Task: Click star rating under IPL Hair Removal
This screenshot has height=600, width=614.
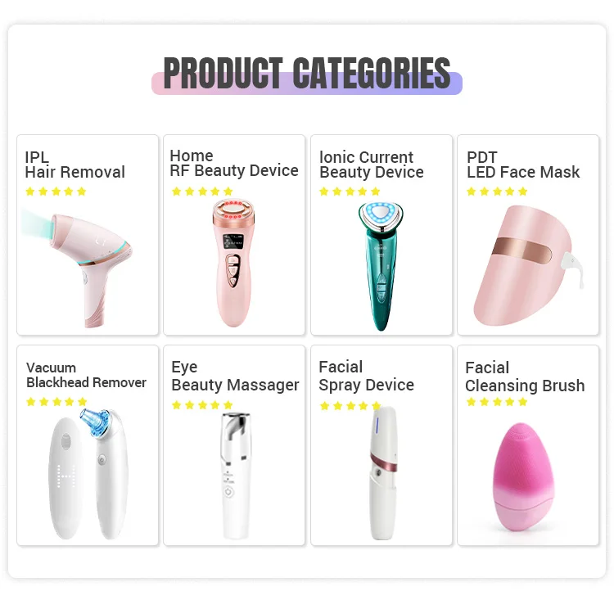Action: tap(56, 192)
